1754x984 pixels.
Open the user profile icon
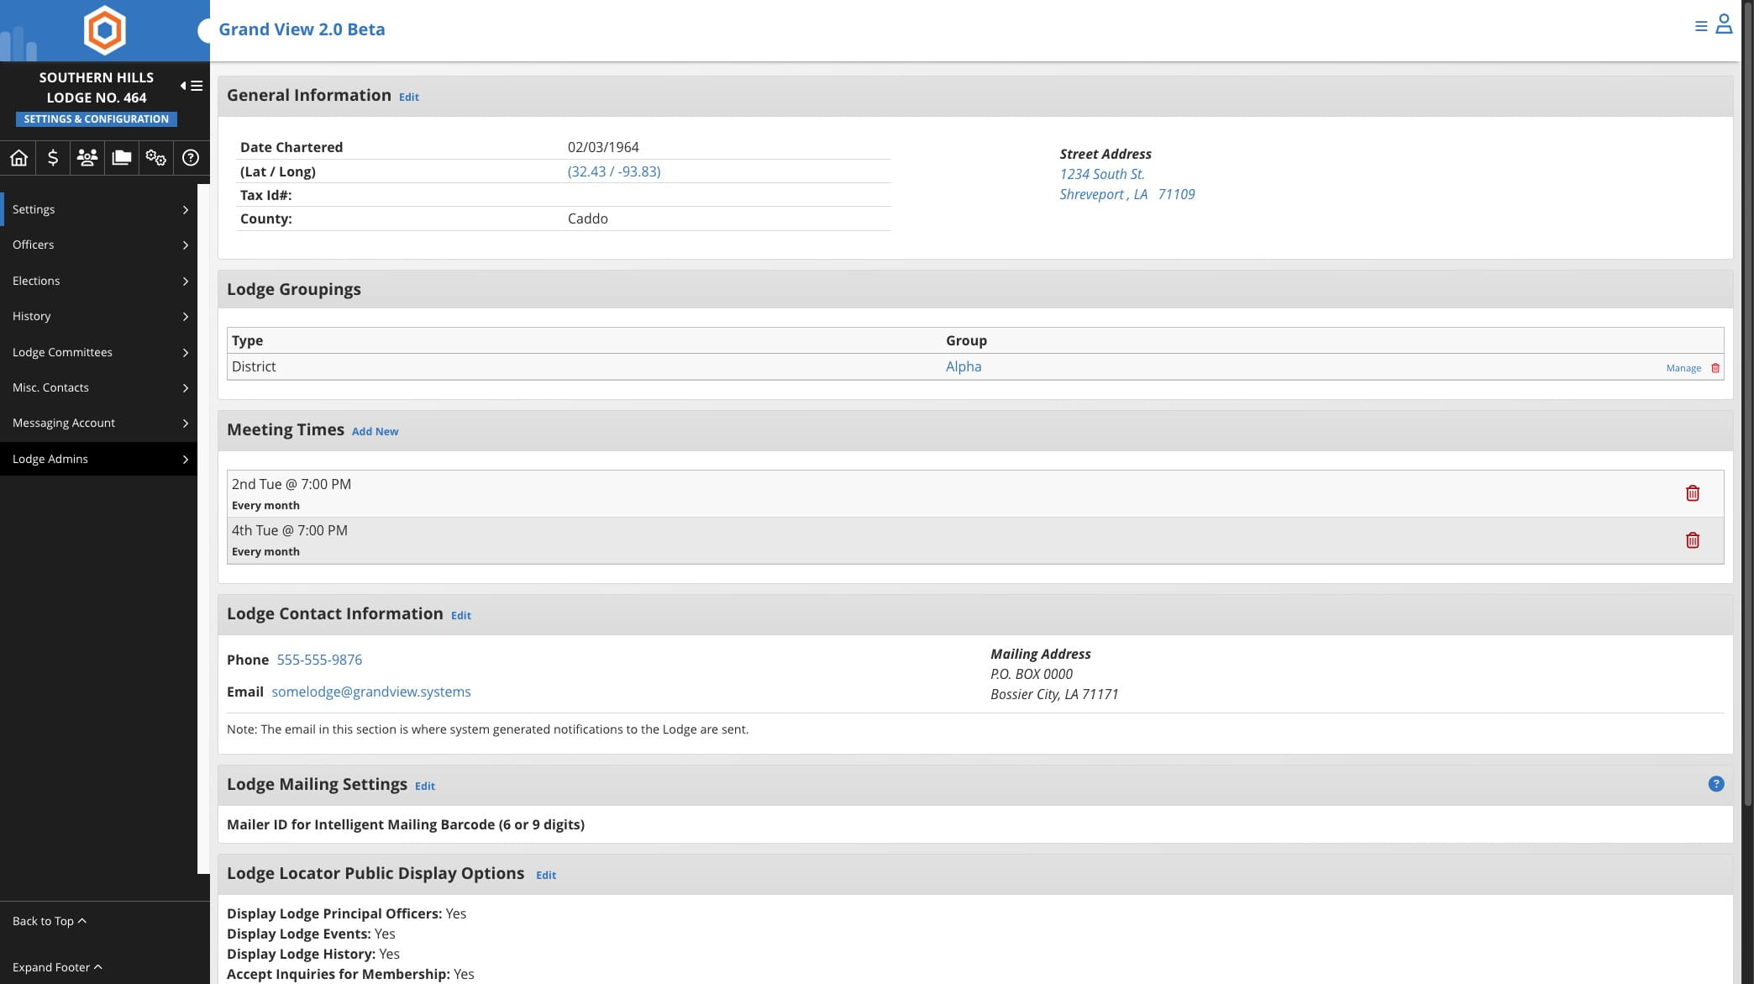(x=1724, y=24)
